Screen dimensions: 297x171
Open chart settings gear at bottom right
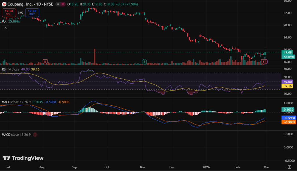point(289,167)
